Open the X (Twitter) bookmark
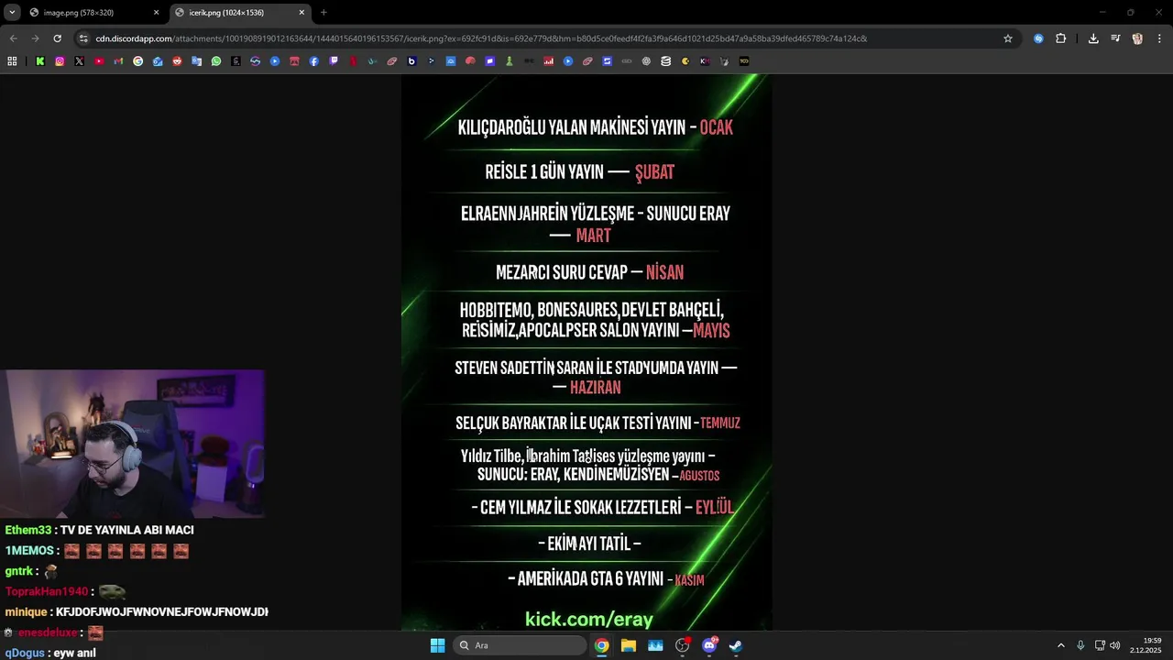 coord(79,61)
